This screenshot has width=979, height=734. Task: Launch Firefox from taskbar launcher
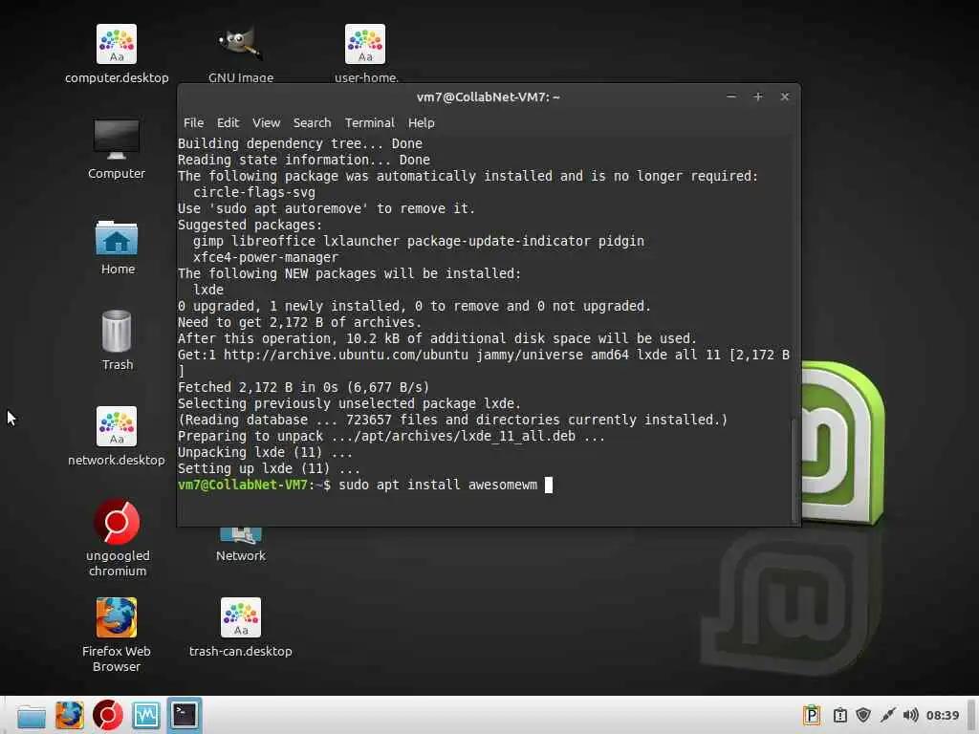pyautogui.click(x=69, y=715)
